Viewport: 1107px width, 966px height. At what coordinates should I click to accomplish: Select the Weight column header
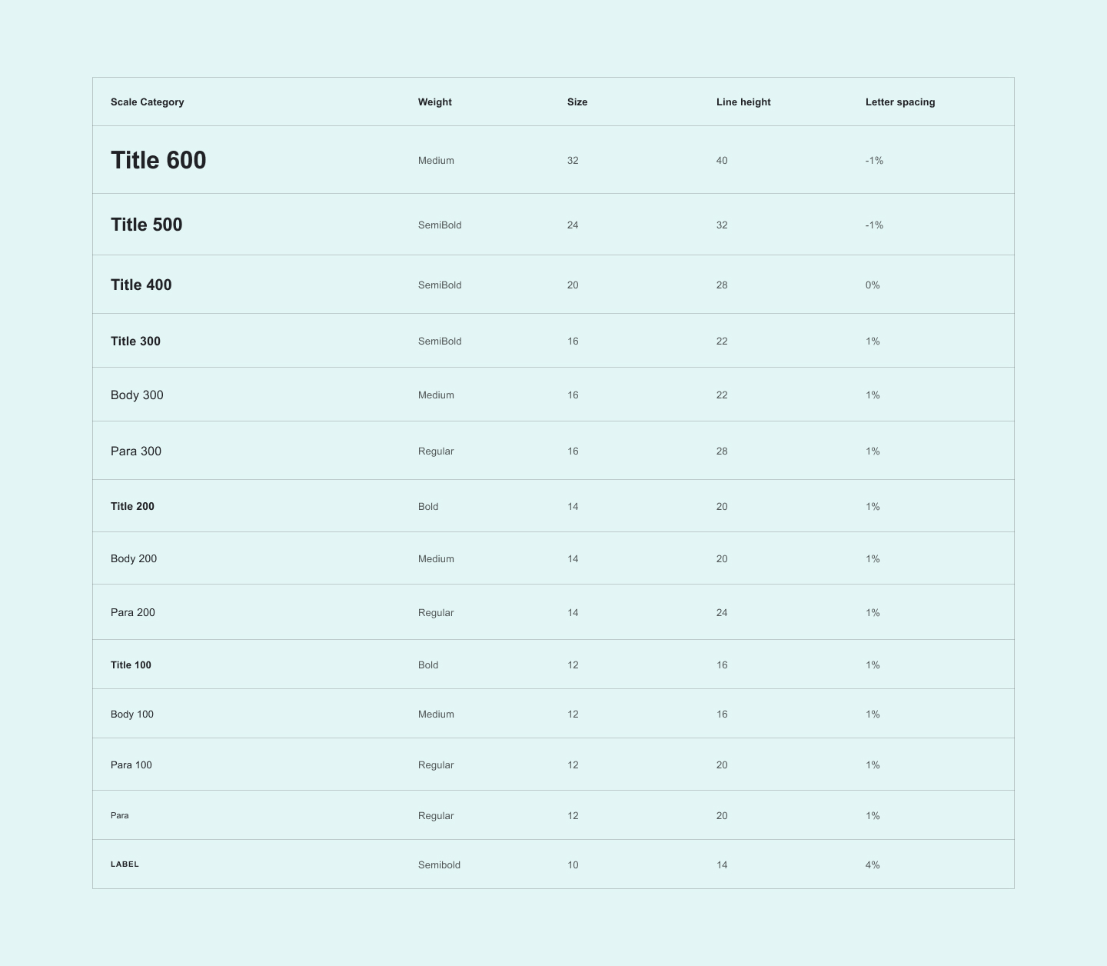434,102
